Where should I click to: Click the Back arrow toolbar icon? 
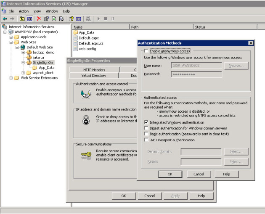click(x=5, y=19)
